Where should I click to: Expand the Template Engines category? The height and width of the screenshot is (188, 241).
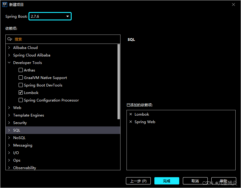[9, 115]
